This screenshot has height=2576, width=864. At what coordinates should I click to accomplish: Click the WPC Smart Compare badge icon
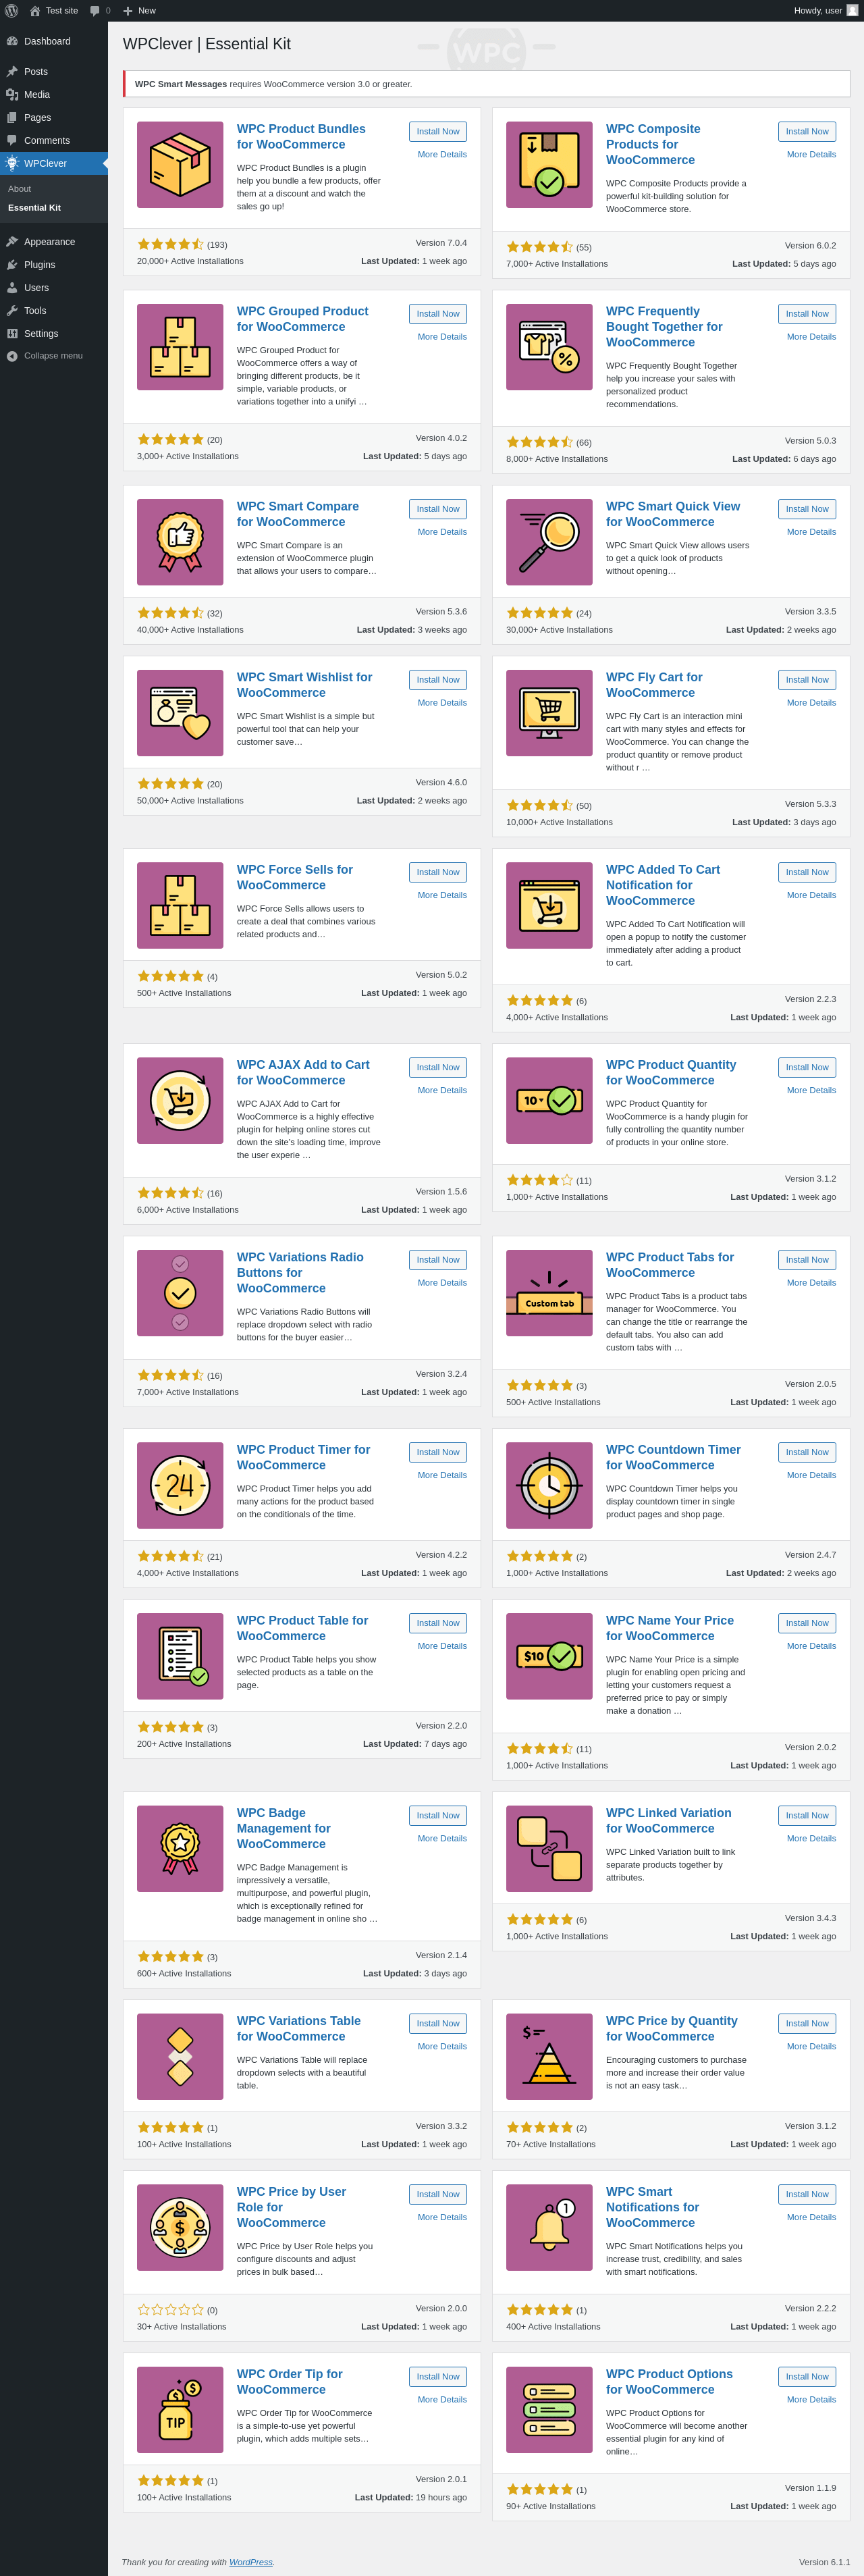[x=180, y=542]
